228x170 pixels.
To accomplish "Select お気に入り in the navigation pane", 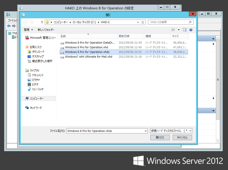I will [x=34, y=47].
